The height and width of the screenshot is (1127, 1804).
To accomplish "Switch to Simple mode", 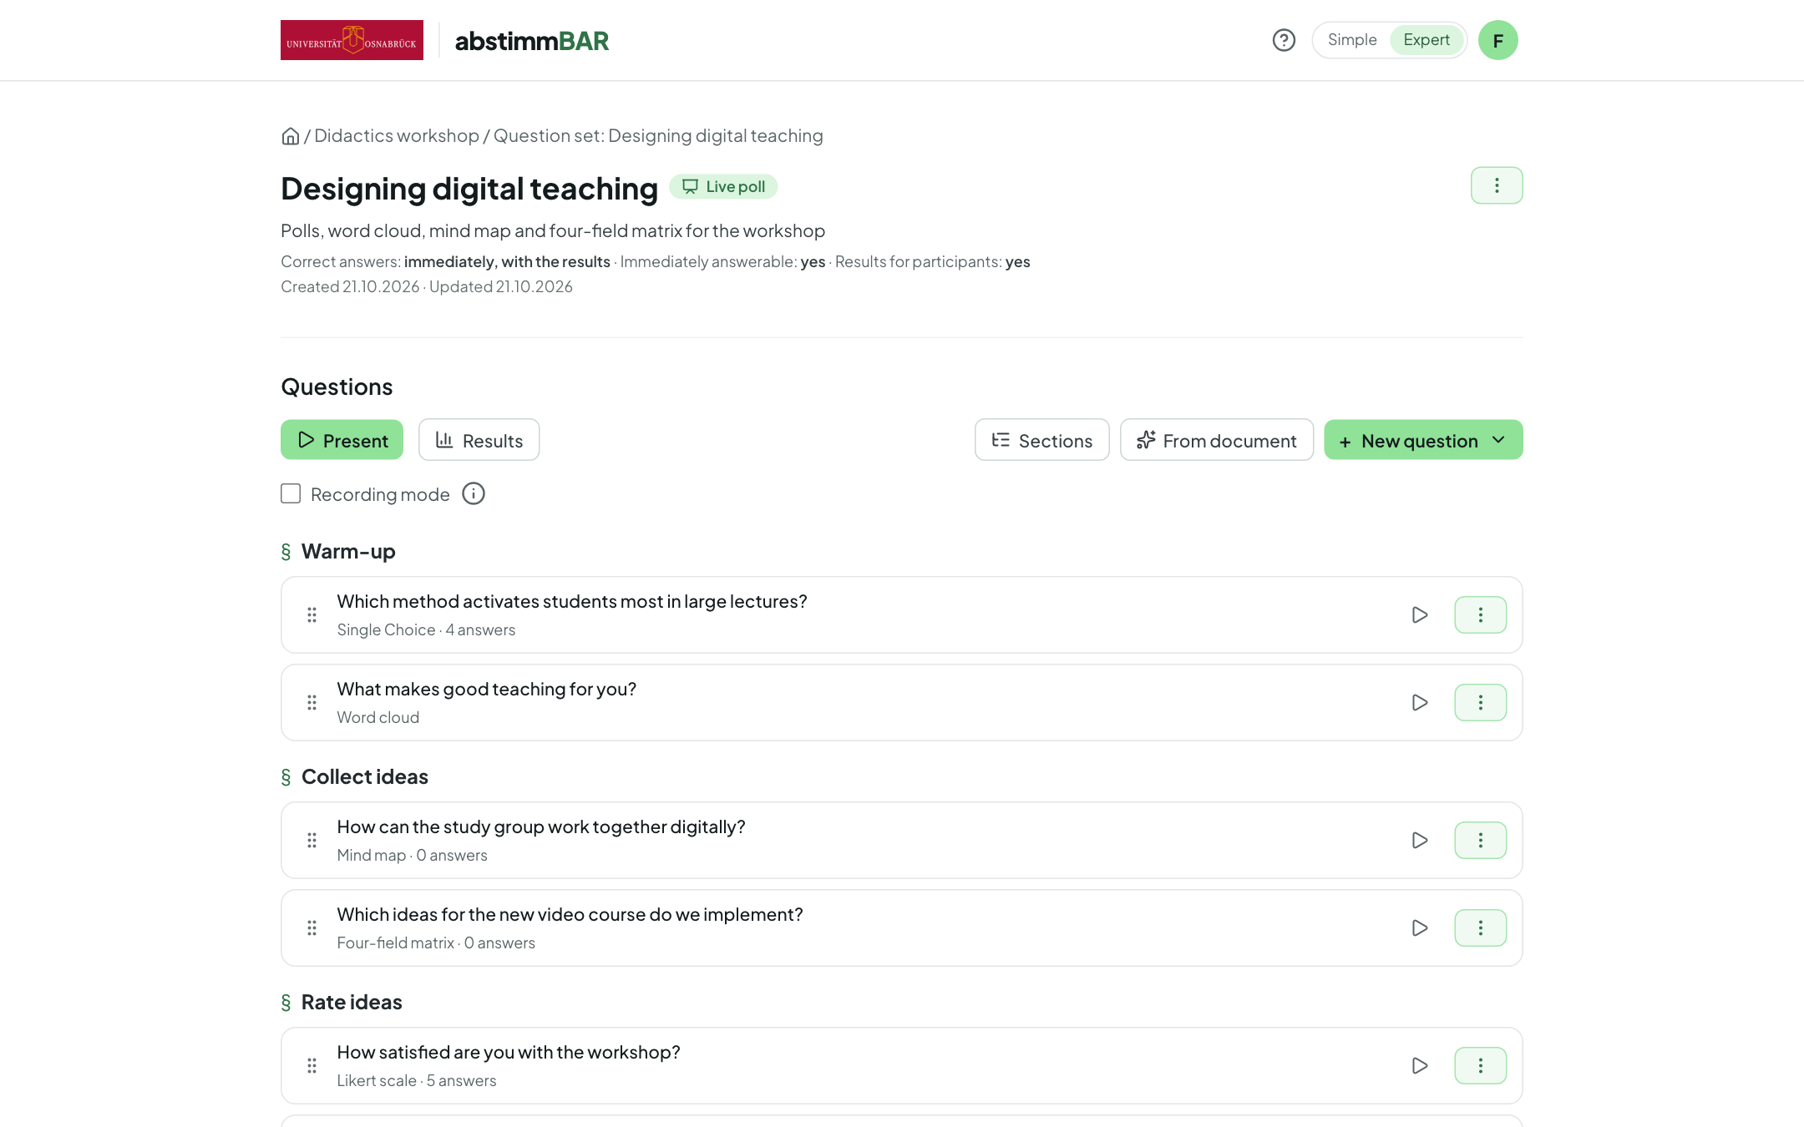I will (1351, 40).
